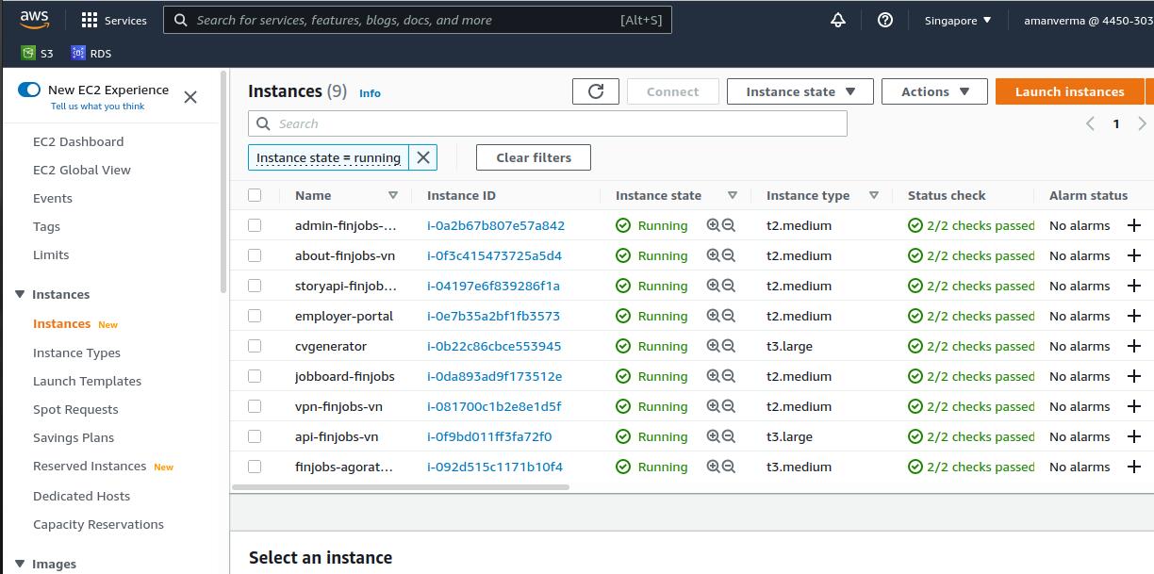Check the admin-finjobs instance checkbox

[x=255, y=225]
